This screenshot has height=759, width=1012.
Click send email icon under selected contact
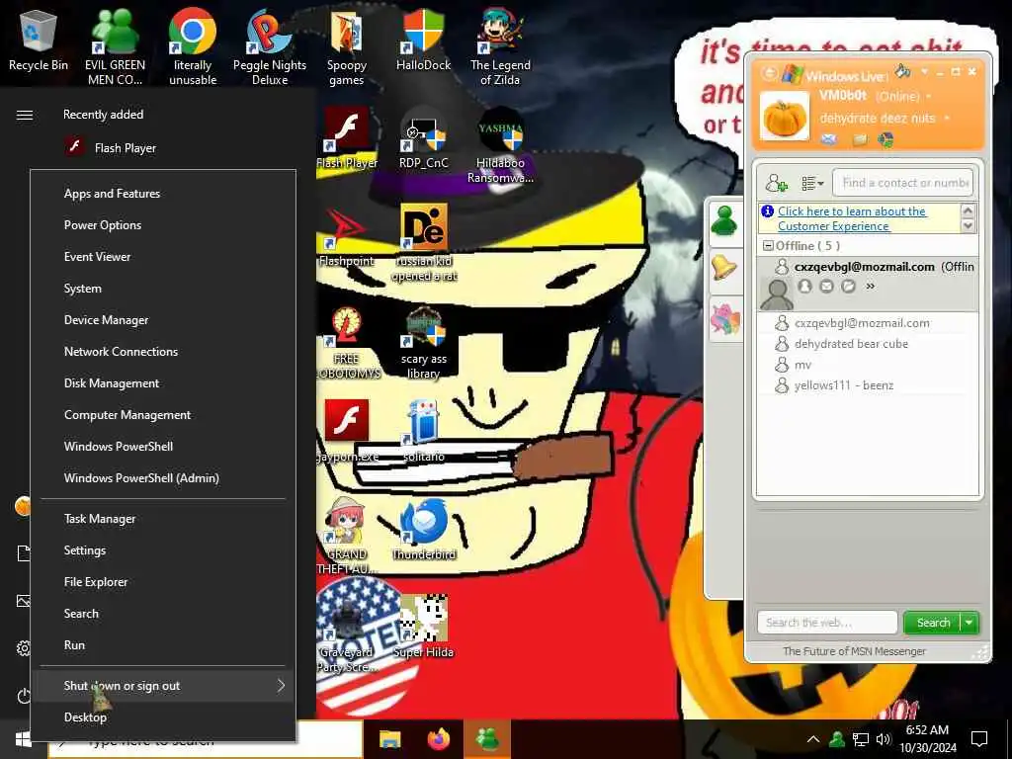point(826,287)
